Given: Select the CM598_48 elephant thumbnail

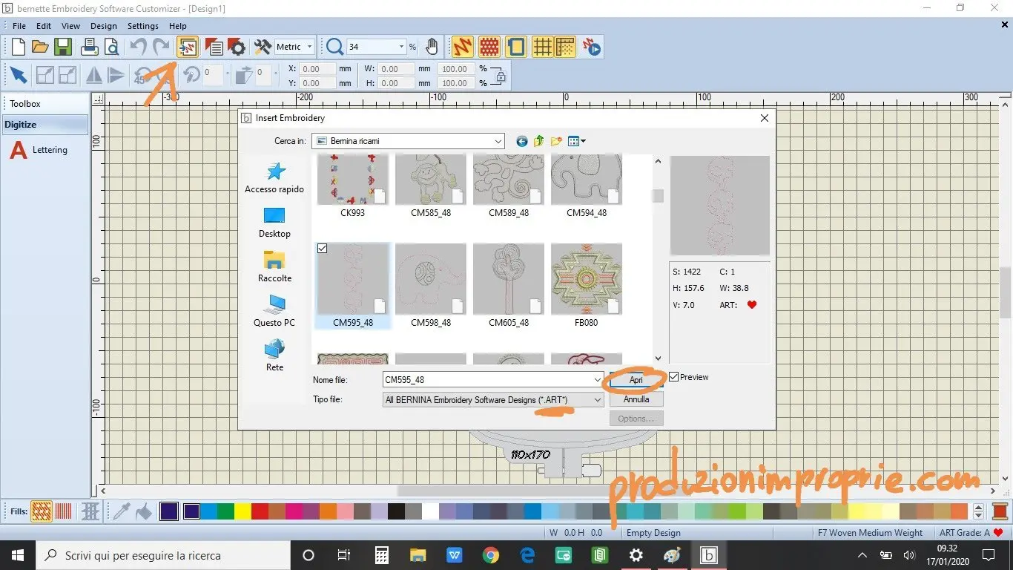Looking at the screenshot, I should click(431, 279).
